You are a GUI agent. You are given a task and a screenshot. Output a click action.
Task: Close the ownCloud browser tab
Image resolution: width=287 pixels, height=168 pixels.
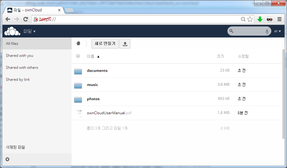(x=59, y=10)
